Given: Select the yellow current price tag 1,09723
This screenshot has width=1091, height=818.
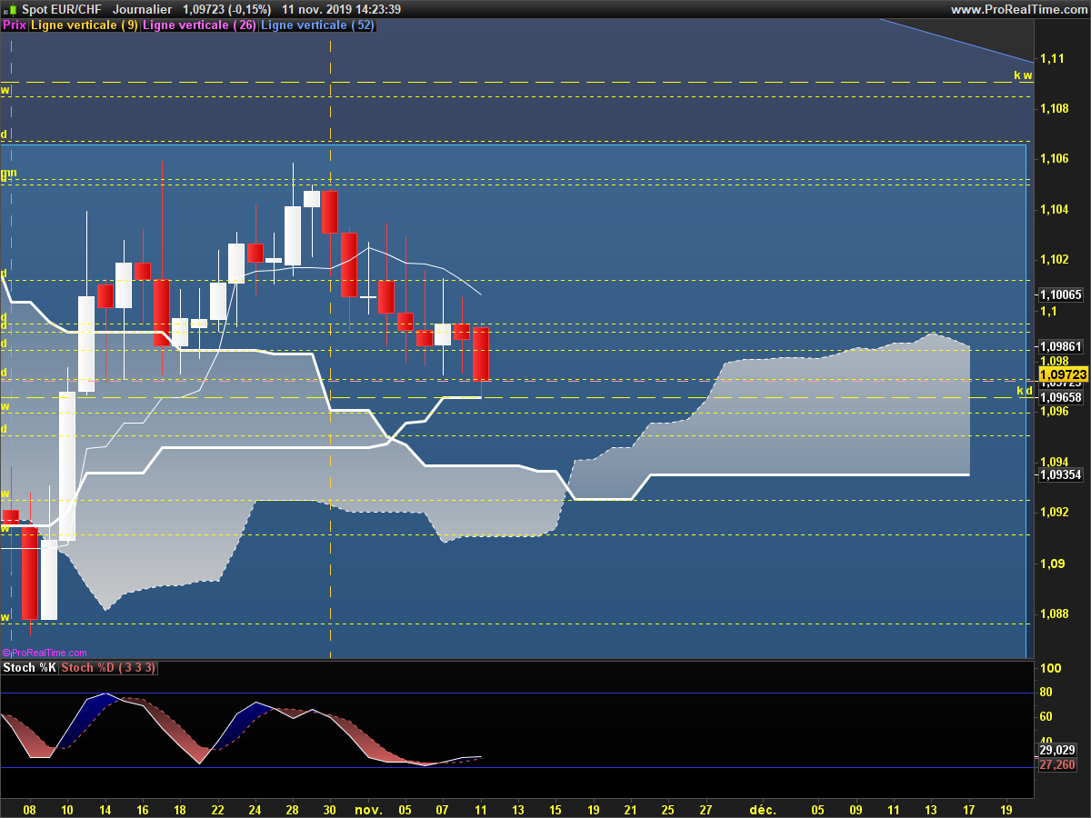Looking at the screenshot, I should [1063, 374].
